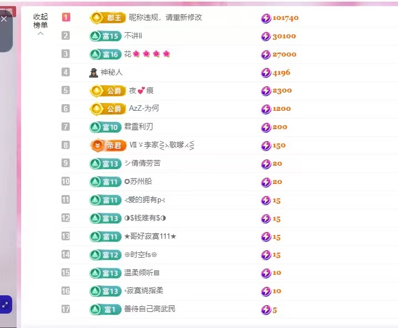Click the 富1 badge on rank 17
The height and width of the screenshot is (328, 398).
(x=104, y=309)
